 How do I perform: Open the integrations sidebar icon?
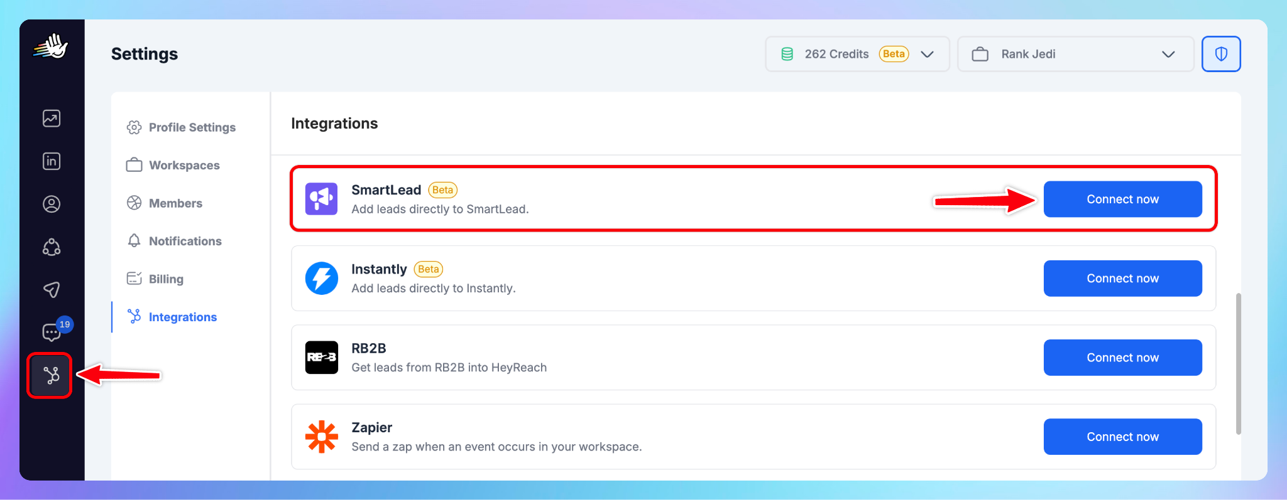tap(51, 375)
